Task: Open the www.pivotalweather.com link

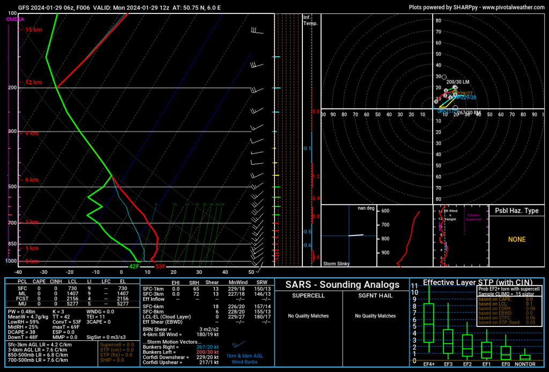Action: pyautogui.click(x=513, y=8)
